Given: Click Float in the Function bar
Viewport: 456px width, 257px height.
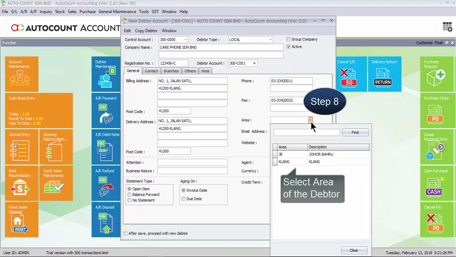Looking at the screenshot, I should 439,43.
